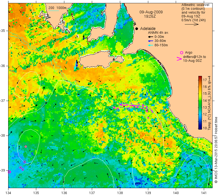Viewport: 218px width, 196px height.
Task: Click the '80-150m' depth label
Action: 161,45
